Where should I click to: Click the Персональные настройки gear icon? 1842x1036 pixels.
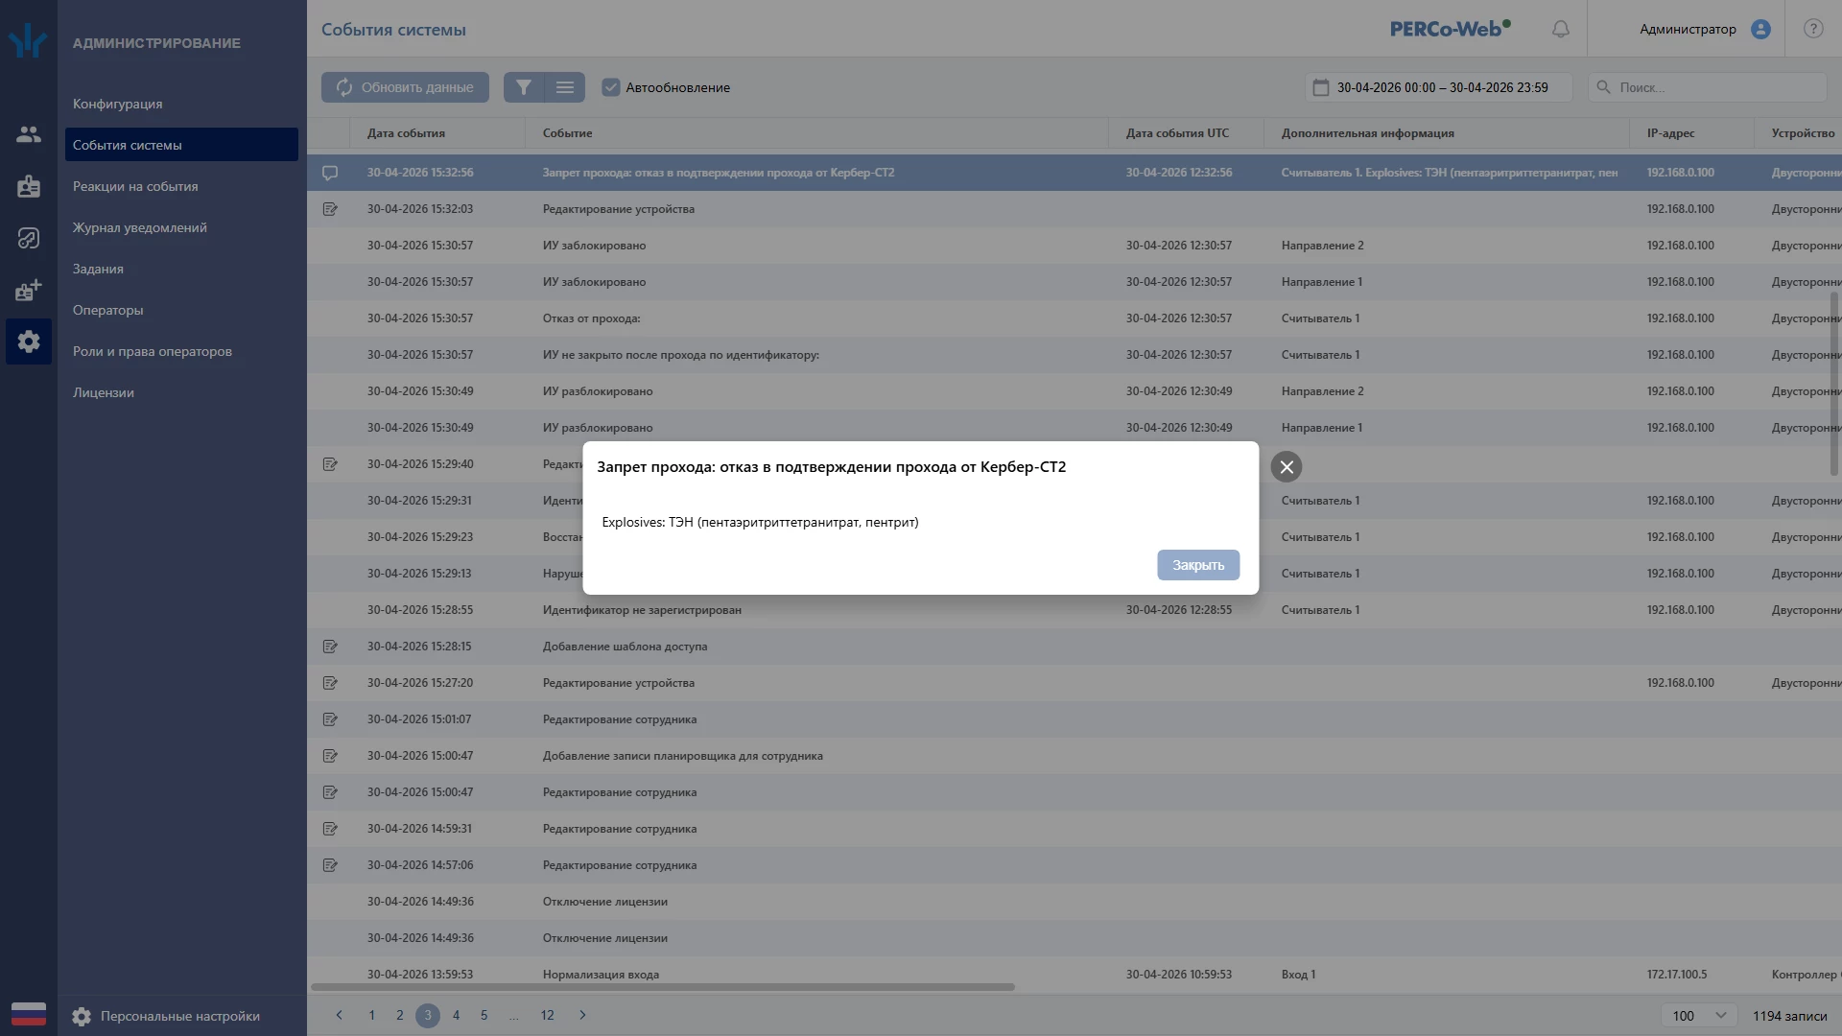tap(82, 1016)
